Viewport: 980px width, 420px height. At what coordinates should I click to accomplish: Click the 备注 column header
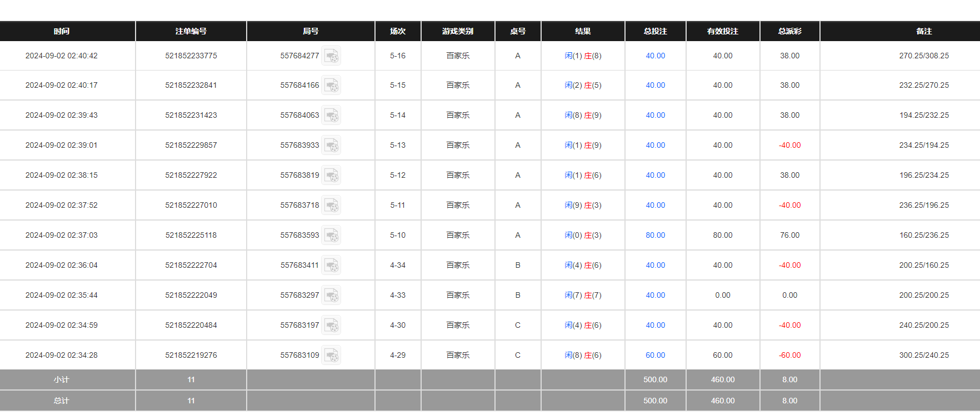pyautogui.click(x=923, y=32)
